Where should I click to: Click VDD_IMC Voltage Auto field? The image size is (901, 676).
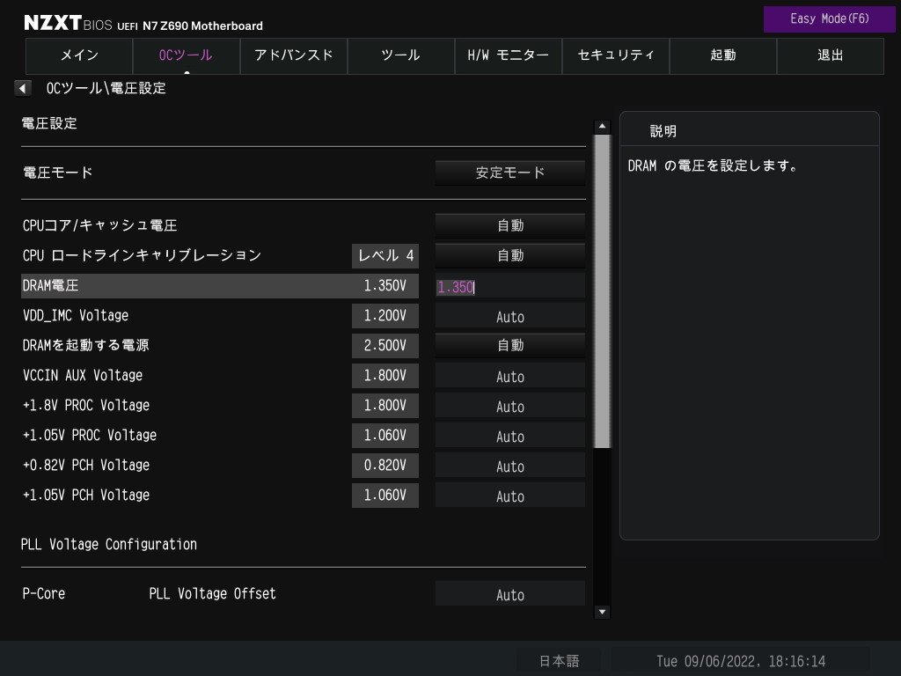coord(510,316)
